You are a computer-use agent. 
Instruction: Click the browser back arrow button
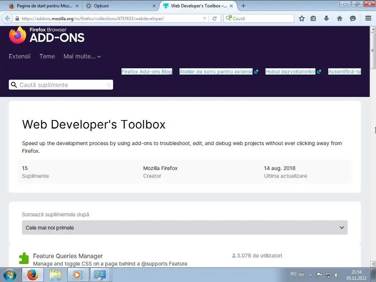pyautogui.click(x=7, y=18)
